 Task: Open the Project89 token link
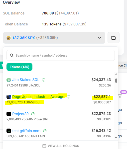[x=20, y=114]
